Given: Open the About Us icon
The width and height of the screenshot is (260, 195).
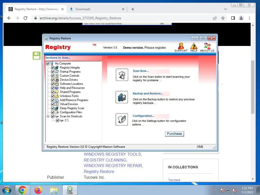Looking at the screenshot, I should tap(207, 47).
